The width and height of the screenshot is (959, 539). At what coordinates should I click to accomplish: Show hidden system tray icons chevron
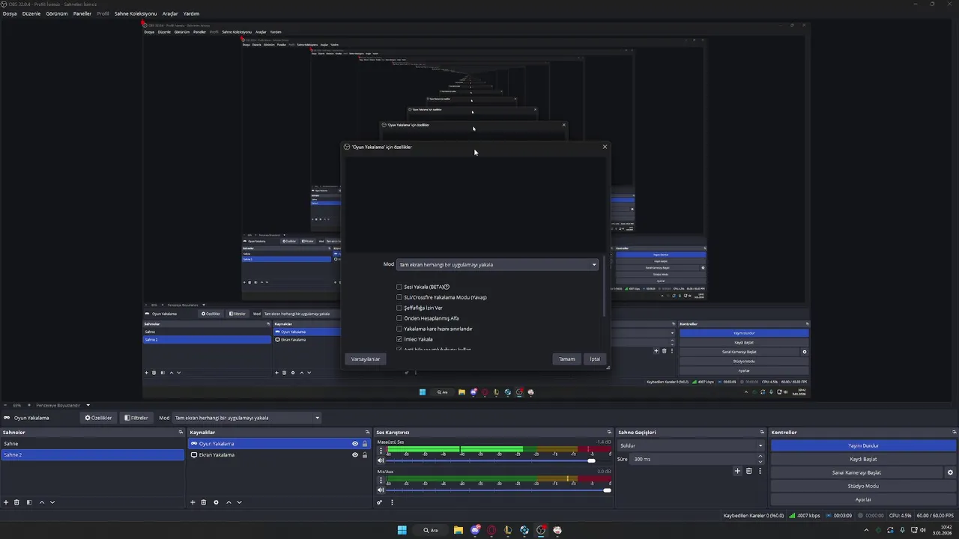coord(867,530)
